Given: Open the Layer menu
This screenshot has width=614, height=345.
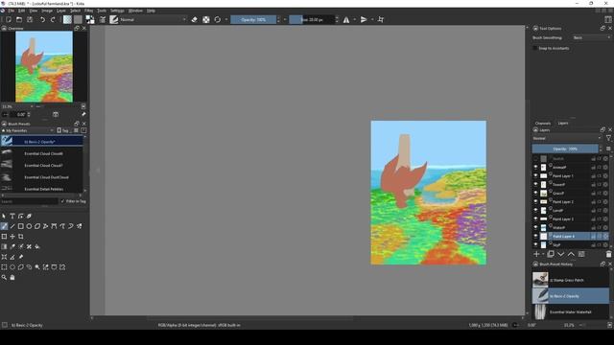Looking at the screenshot, I should (x=61, y=11).
